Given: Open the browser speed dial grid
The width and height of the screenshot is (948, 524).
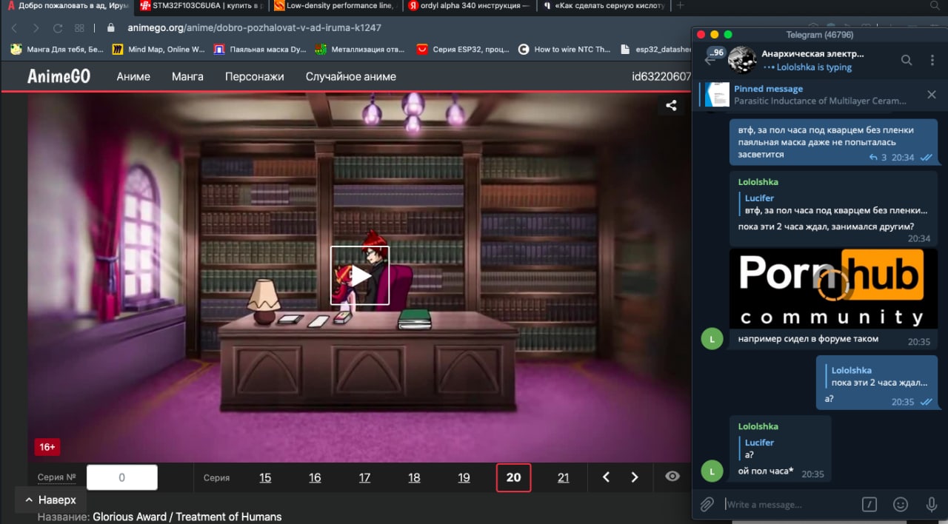Looking at the screenshot, I should [79, 28].
